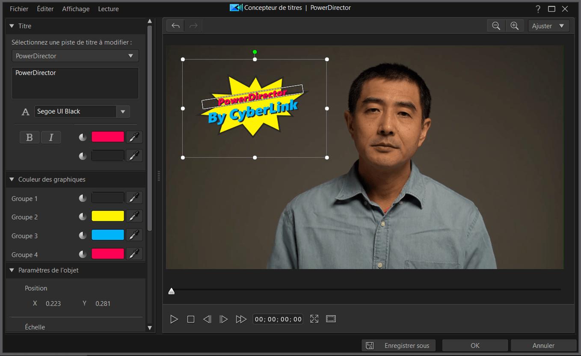
Task: Click the red title font color swatch
Action: pos(108,137)
